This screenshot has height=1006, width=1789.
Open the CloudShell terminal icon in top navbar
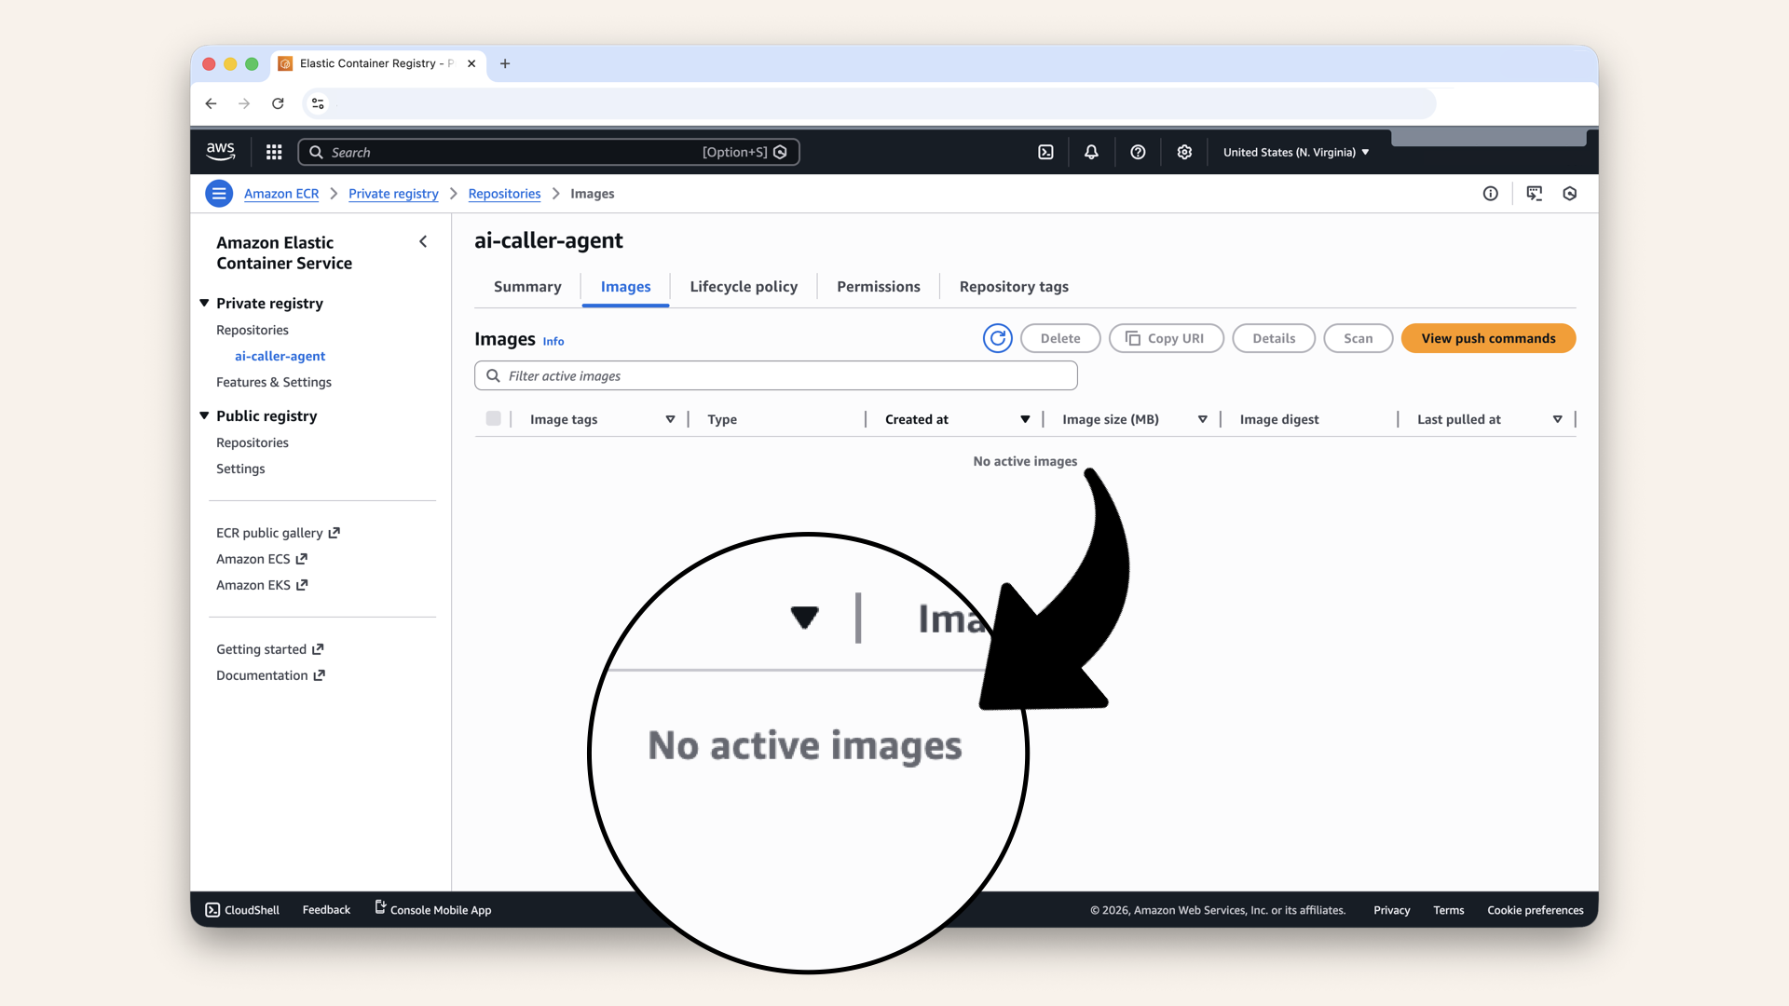click(1045, 152)
